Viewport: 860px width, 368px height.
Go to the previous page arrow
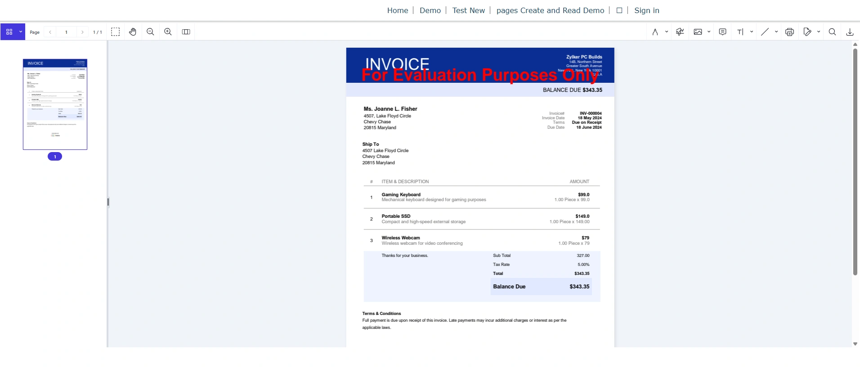(x=50, y=32)
